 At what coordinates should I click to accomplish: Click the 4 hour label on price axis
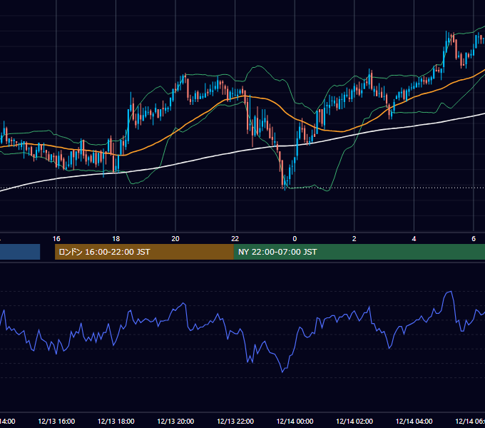click(414, 239)
